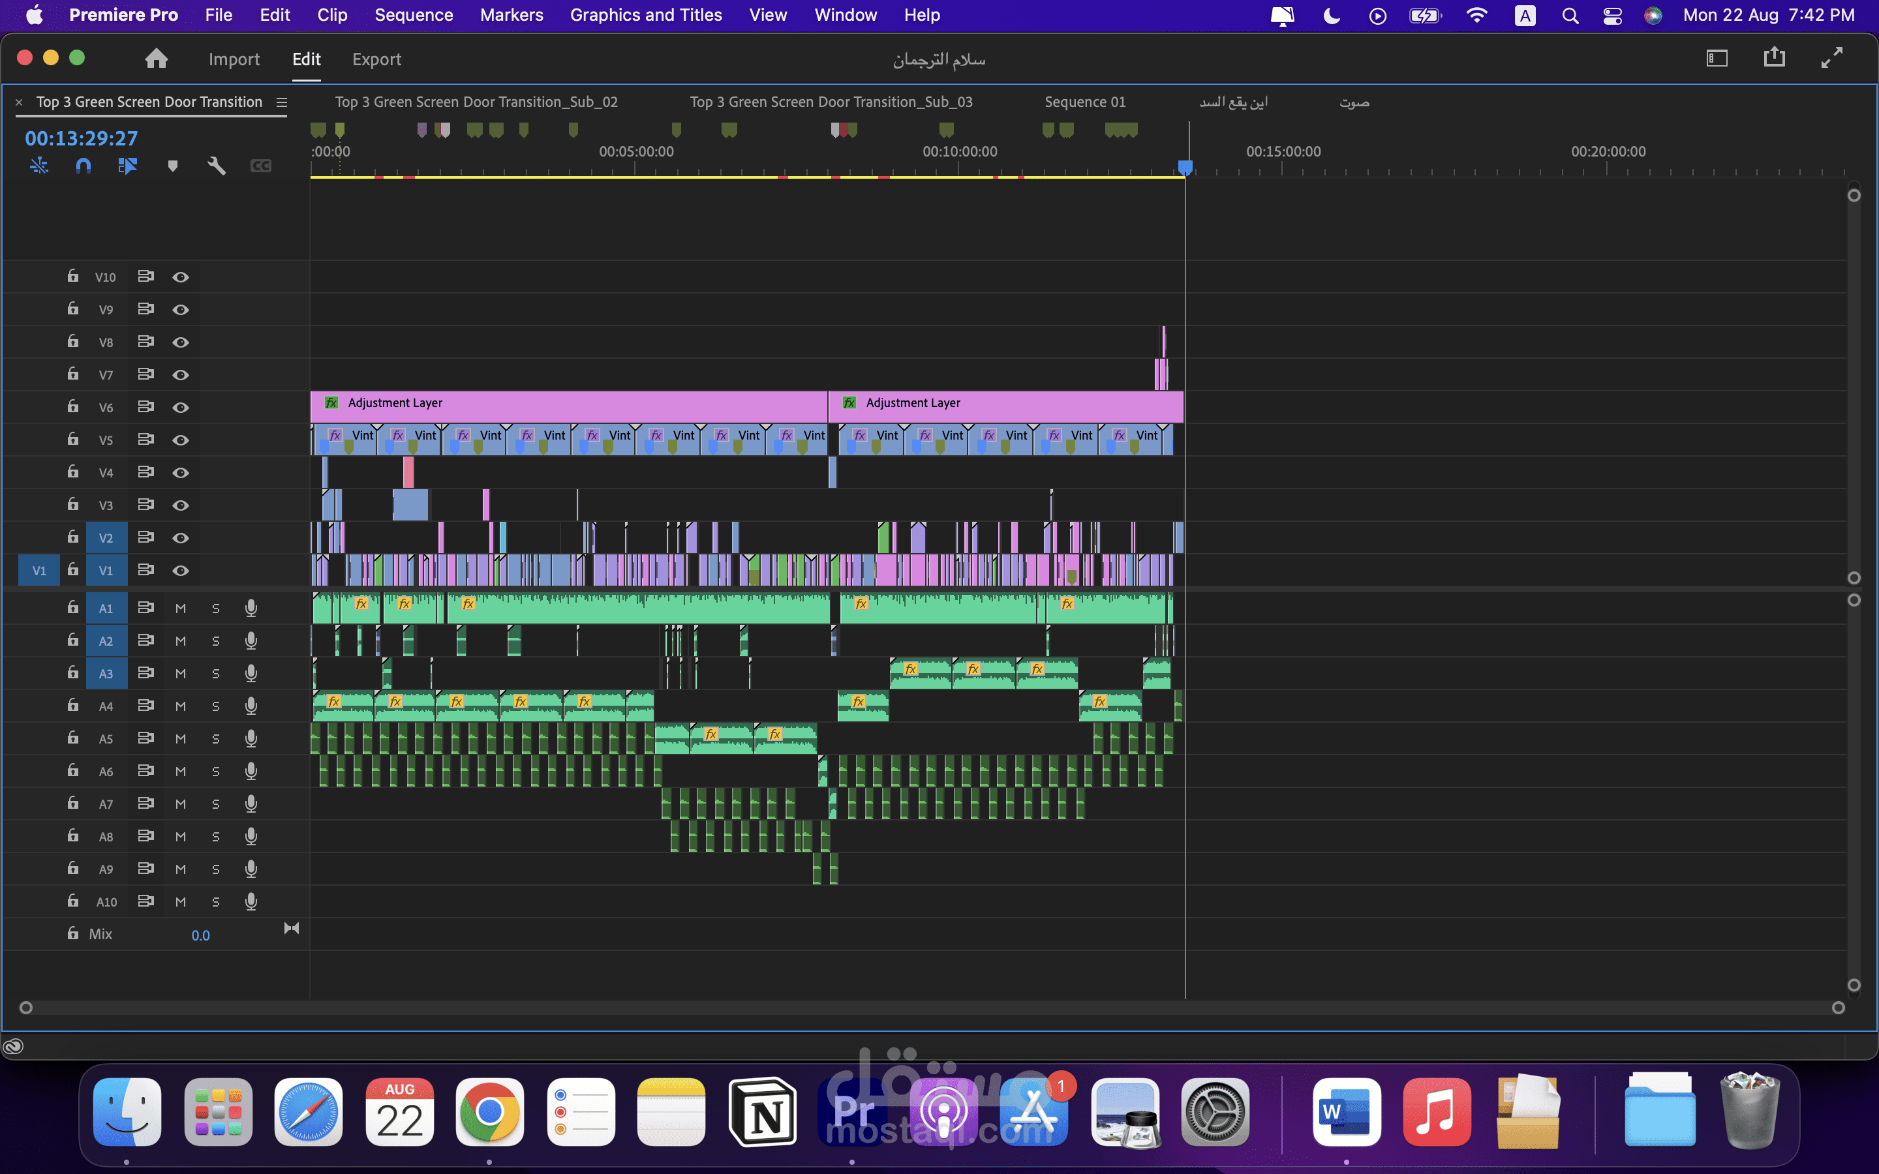Click the blue playhead handle on ruler

1185,166
